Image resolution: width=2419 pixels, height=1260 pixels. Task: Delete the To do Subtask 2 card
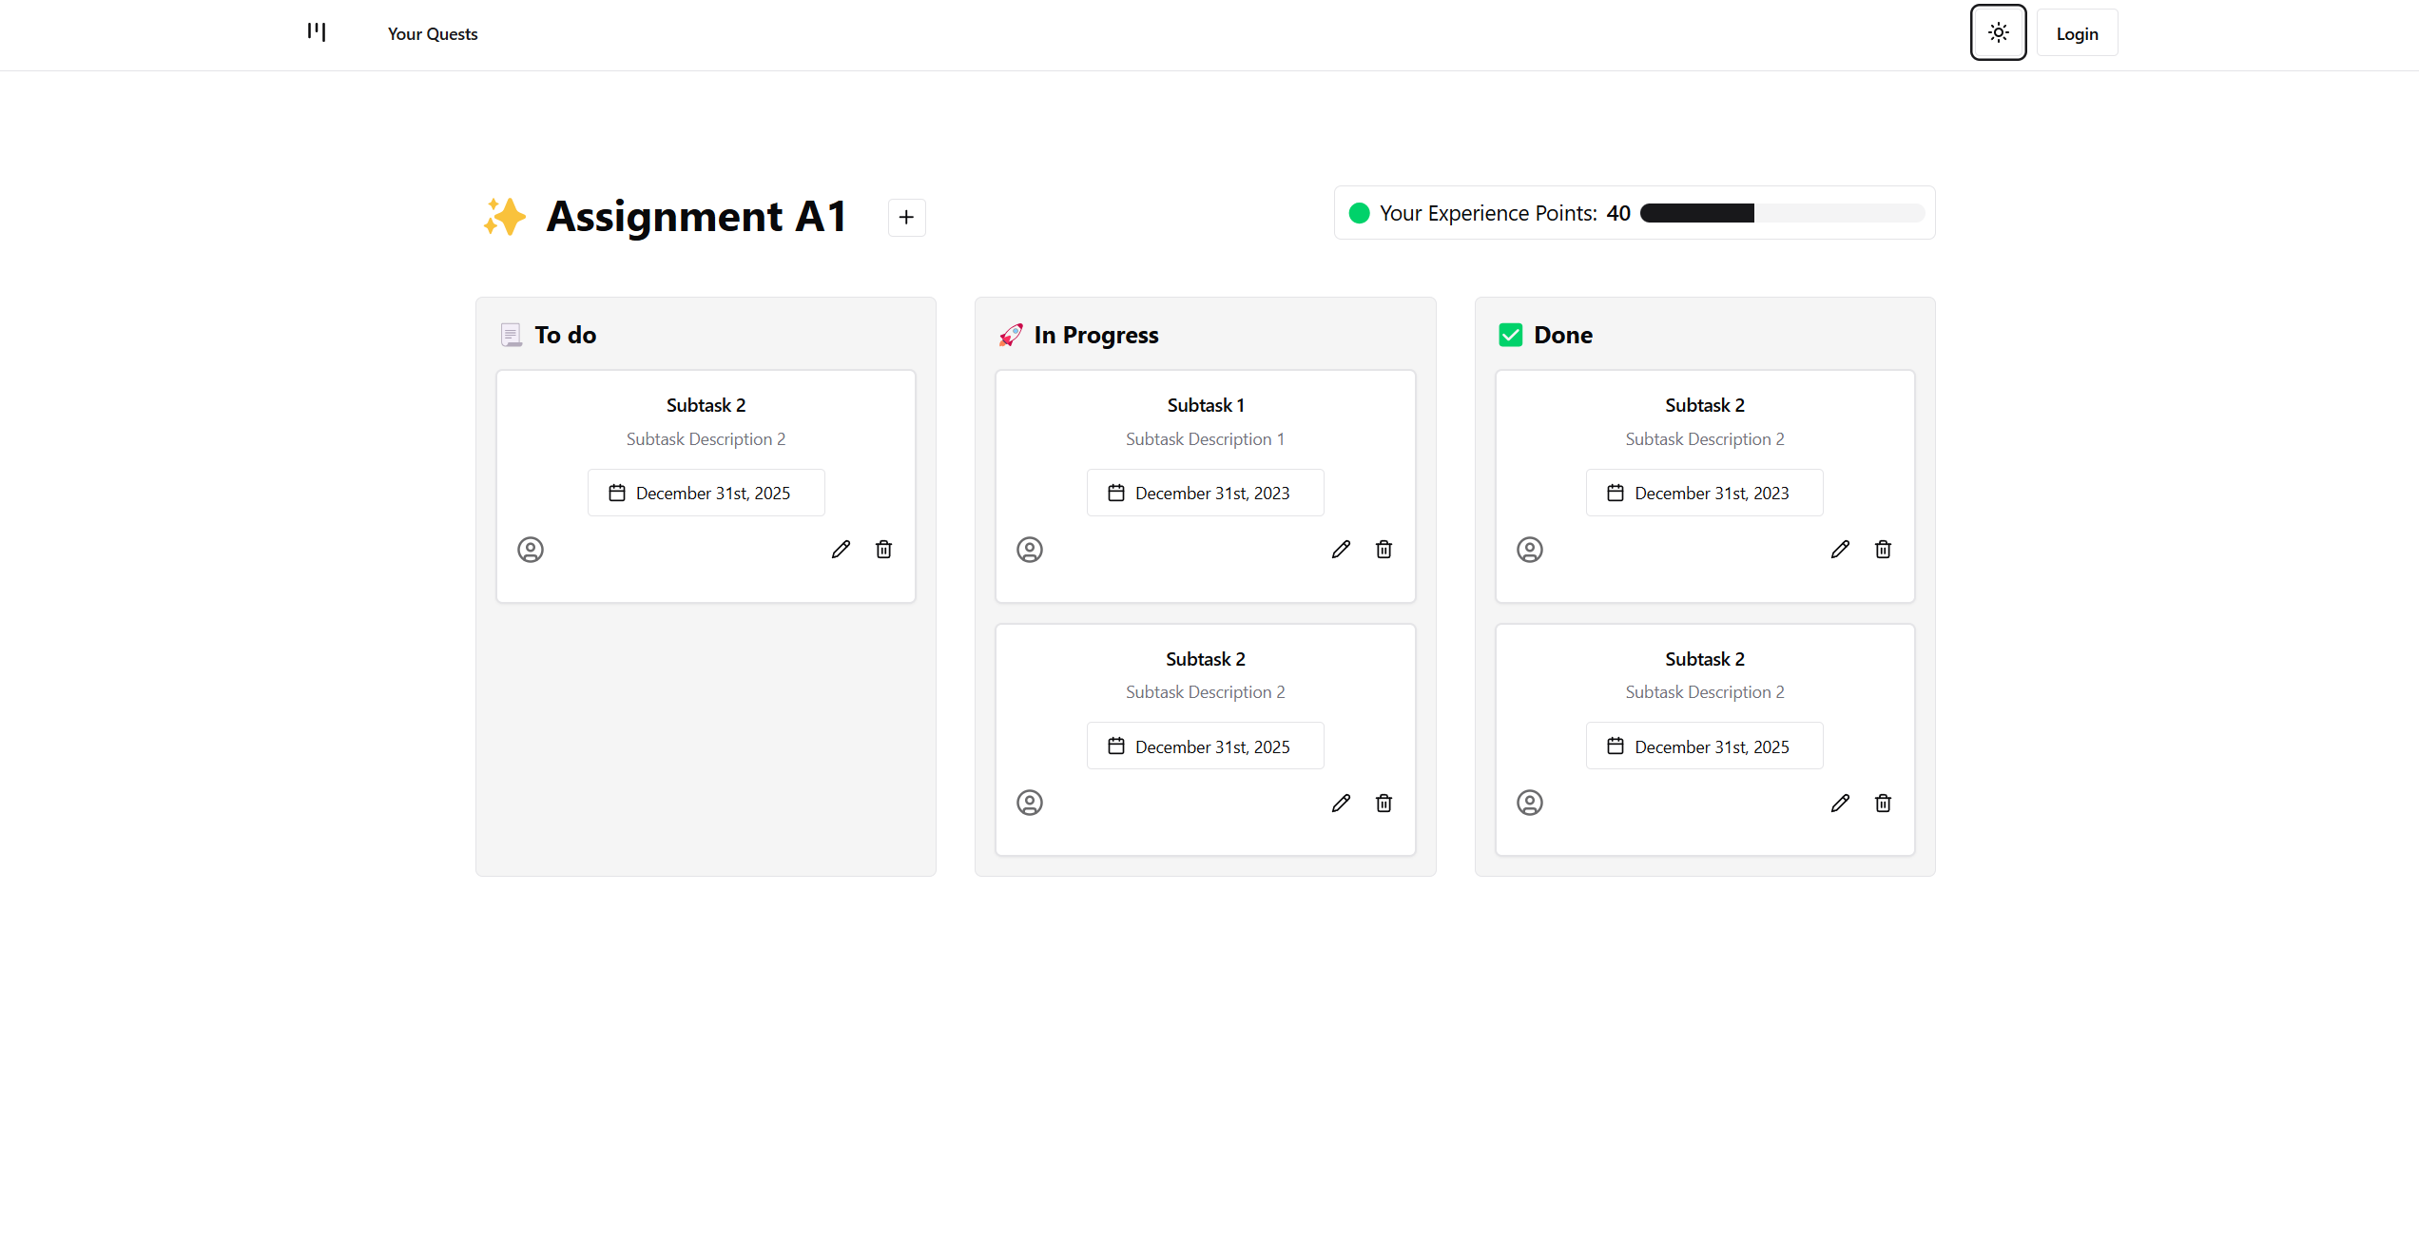[883, 550]
